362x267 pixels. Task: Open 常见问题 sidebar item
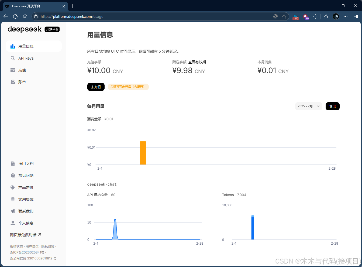coord(33,176)
